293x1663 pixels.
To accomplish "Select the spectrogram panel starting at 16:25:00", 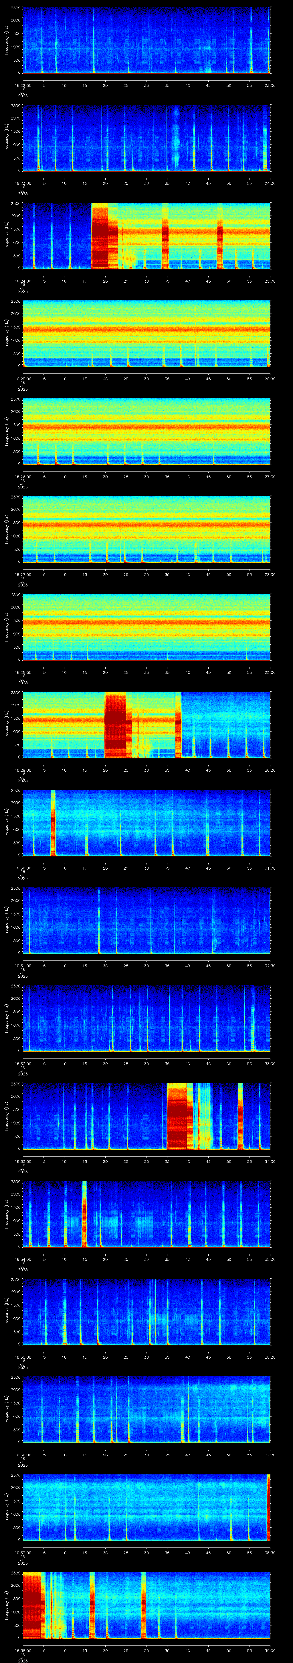I will tap(146, 334).
